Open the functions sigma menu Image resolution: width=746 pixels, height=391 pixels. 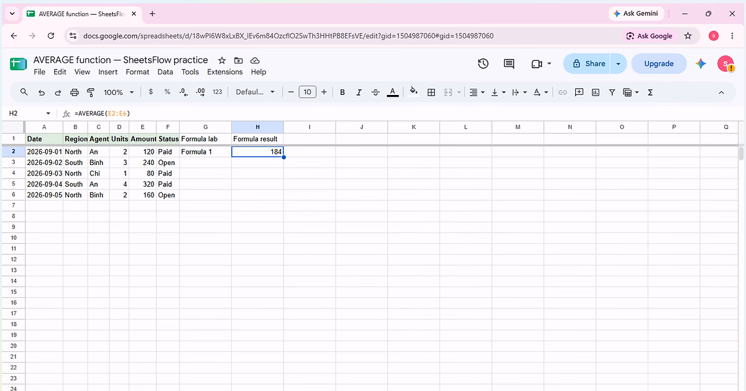click(x=650, y=92)
